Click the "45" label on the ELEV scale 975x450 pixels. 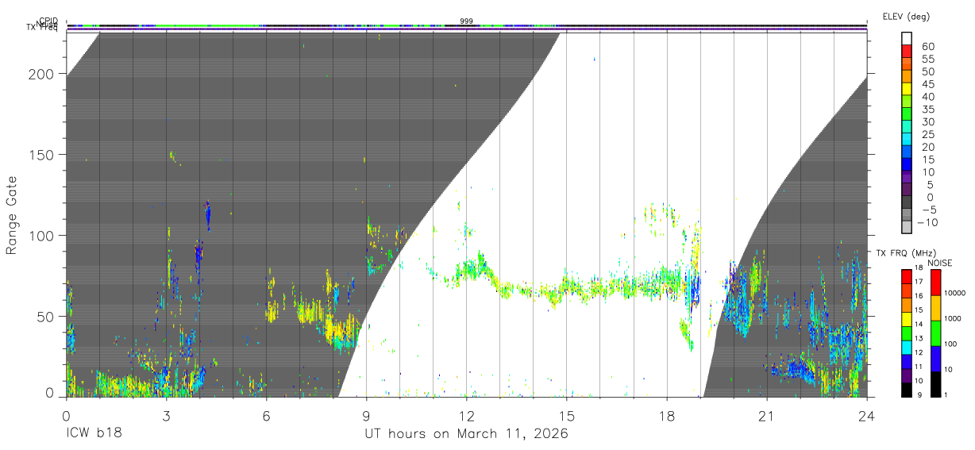pyautogui.click(x=928, y=84)
